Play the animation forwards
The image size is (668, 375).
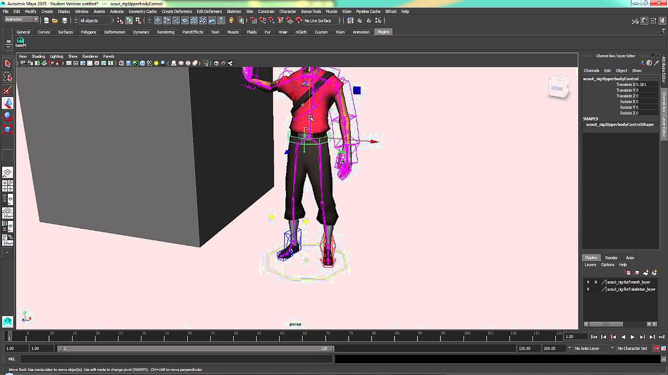[633, 337]
